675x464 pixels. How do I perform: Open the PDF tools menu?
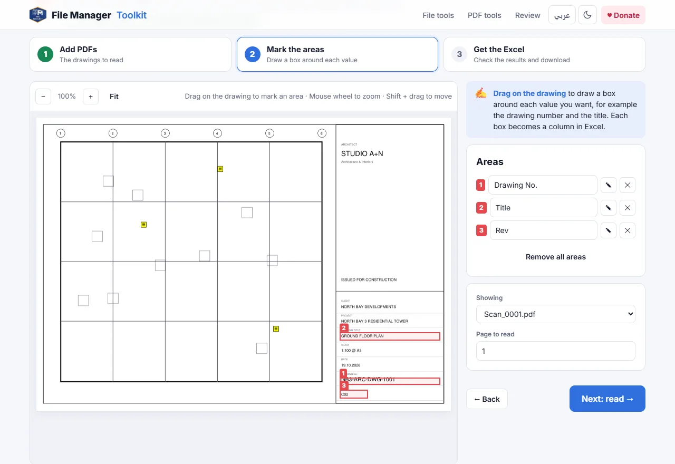(485, 15)
